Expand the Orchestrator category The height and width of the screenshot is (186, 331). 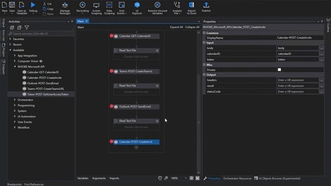pos(14,100)
